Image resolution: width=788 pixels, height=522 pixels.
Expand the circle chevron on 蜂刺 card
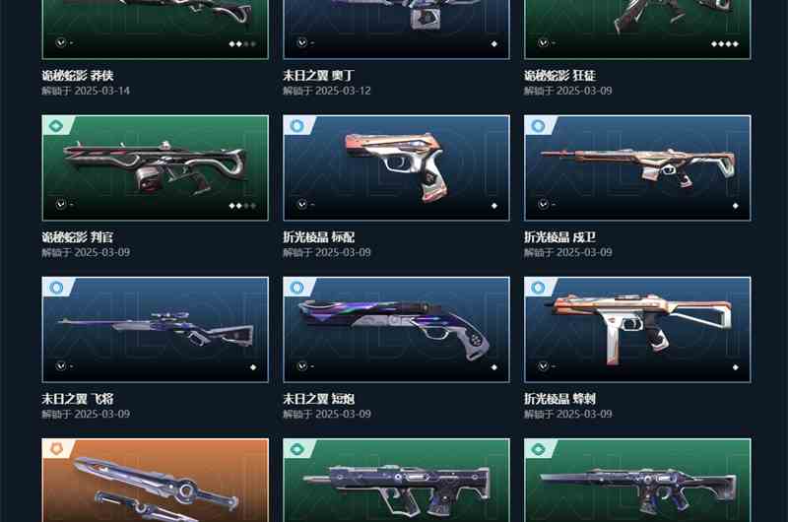pyautogui.click(x=544, y=366)
